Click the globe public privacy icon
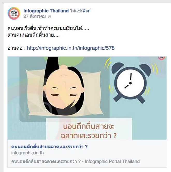Screen dimensions: 171x172 click(x=49, y=17)
